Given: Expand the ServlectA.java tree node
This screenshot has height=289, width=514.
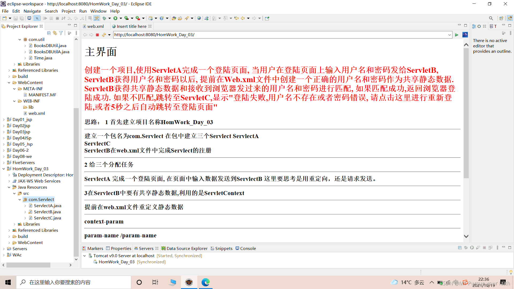Looking at the screenshot, I should tap(25, 206).
